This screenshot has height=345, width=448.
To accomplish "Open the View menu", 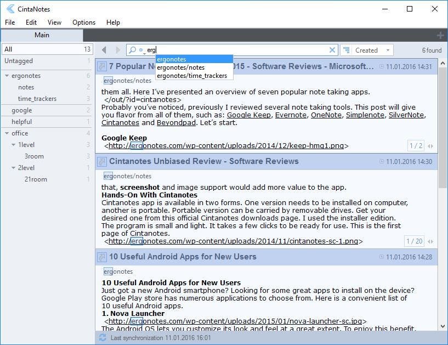I will (54, 22).
